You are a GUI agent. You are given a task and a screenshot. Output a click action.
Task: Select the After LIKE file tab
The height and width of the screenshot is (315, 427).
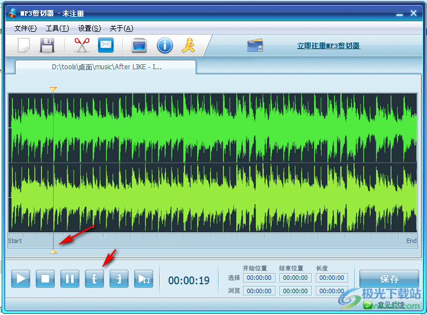click(x=106, y=67)
